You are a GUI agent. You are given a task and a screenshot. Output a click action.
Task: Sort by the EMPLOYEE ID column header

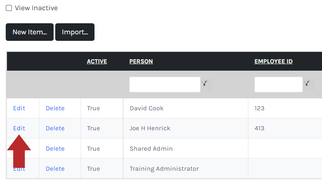[x=274, y=61]
